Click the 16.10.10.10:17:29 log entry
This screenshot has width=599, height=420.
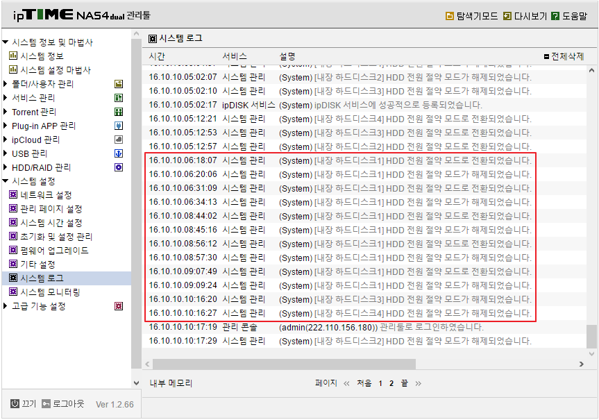coord(364,341)
